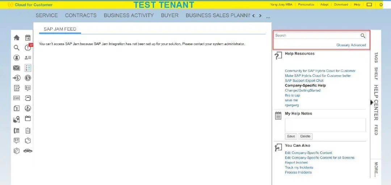
Task: Show previous work centers with left chevron
Action: click(x=253, y=16)
